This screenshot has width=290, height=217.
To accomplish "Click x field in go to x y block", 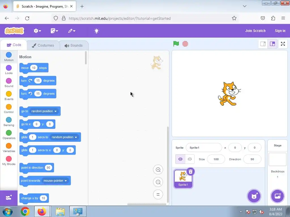I will pos(37,124).
